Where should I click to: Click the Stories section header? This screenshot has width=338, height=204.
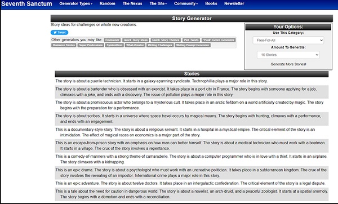click(x=192, y=74)
